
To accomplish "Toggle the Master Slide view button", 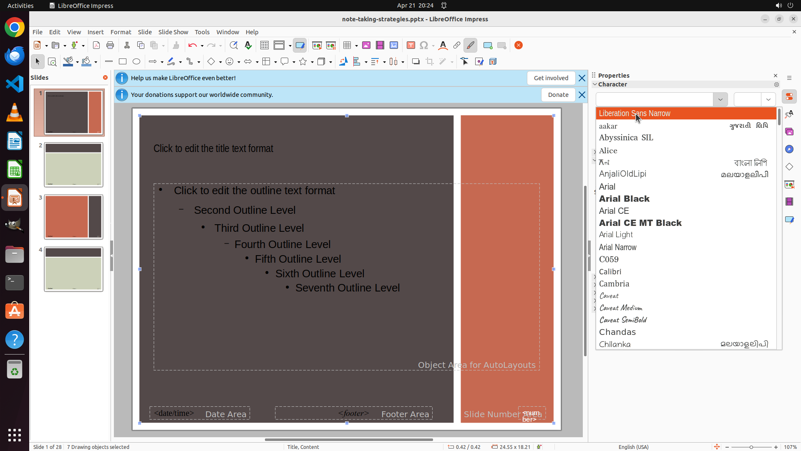I will 300,46.
